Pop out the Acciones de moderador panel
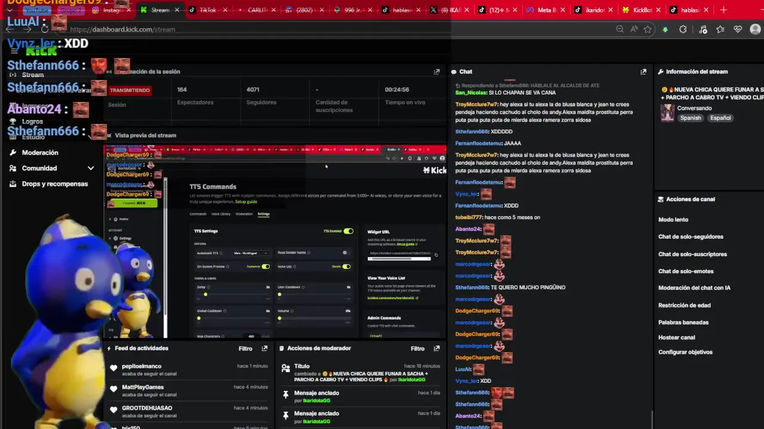The width and height of the screenshot is (764, 429). tap(436, 349)
